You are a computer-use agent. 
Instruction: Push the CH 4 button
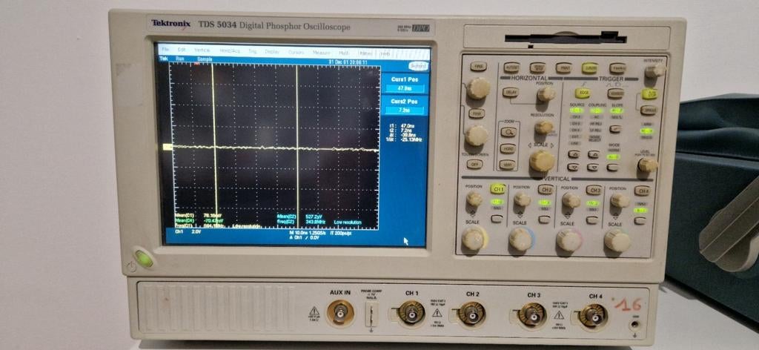click(642, 191)
